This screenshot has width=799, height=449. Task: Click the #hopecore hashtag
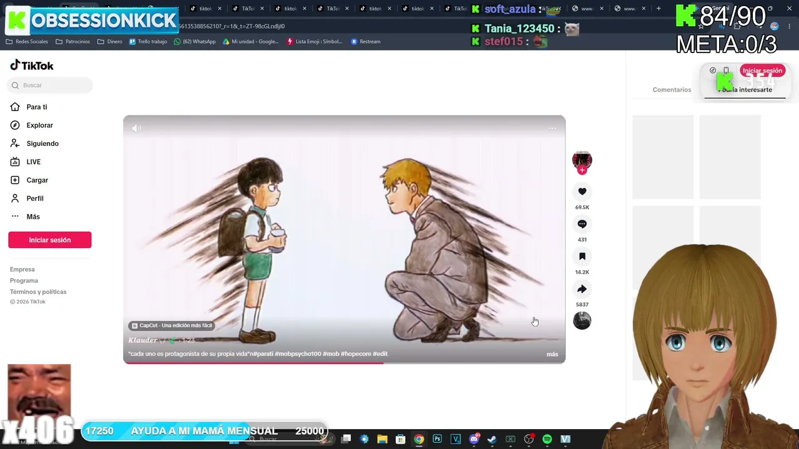[356, 354]
